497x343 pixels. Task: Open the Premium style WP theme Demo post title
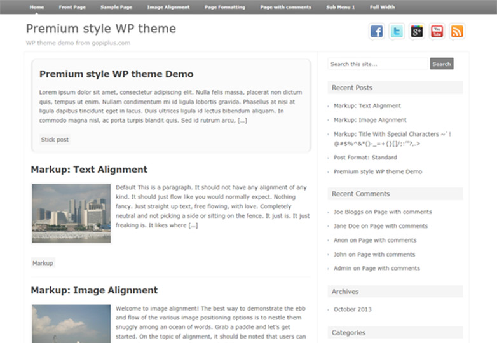pos(116,74)
